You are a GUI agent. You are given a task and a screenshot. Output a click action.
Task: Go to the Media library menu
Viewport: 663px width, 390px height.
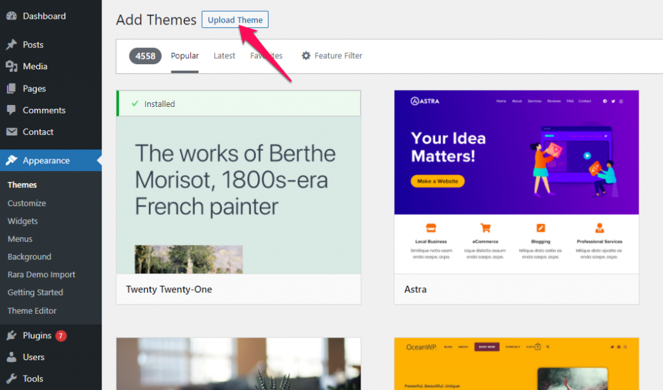[51, 67]
